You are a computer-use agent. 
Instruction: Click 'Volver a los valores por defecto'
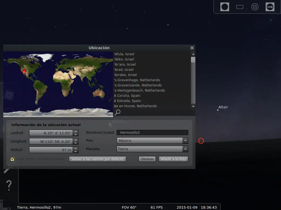pos(97,159)
